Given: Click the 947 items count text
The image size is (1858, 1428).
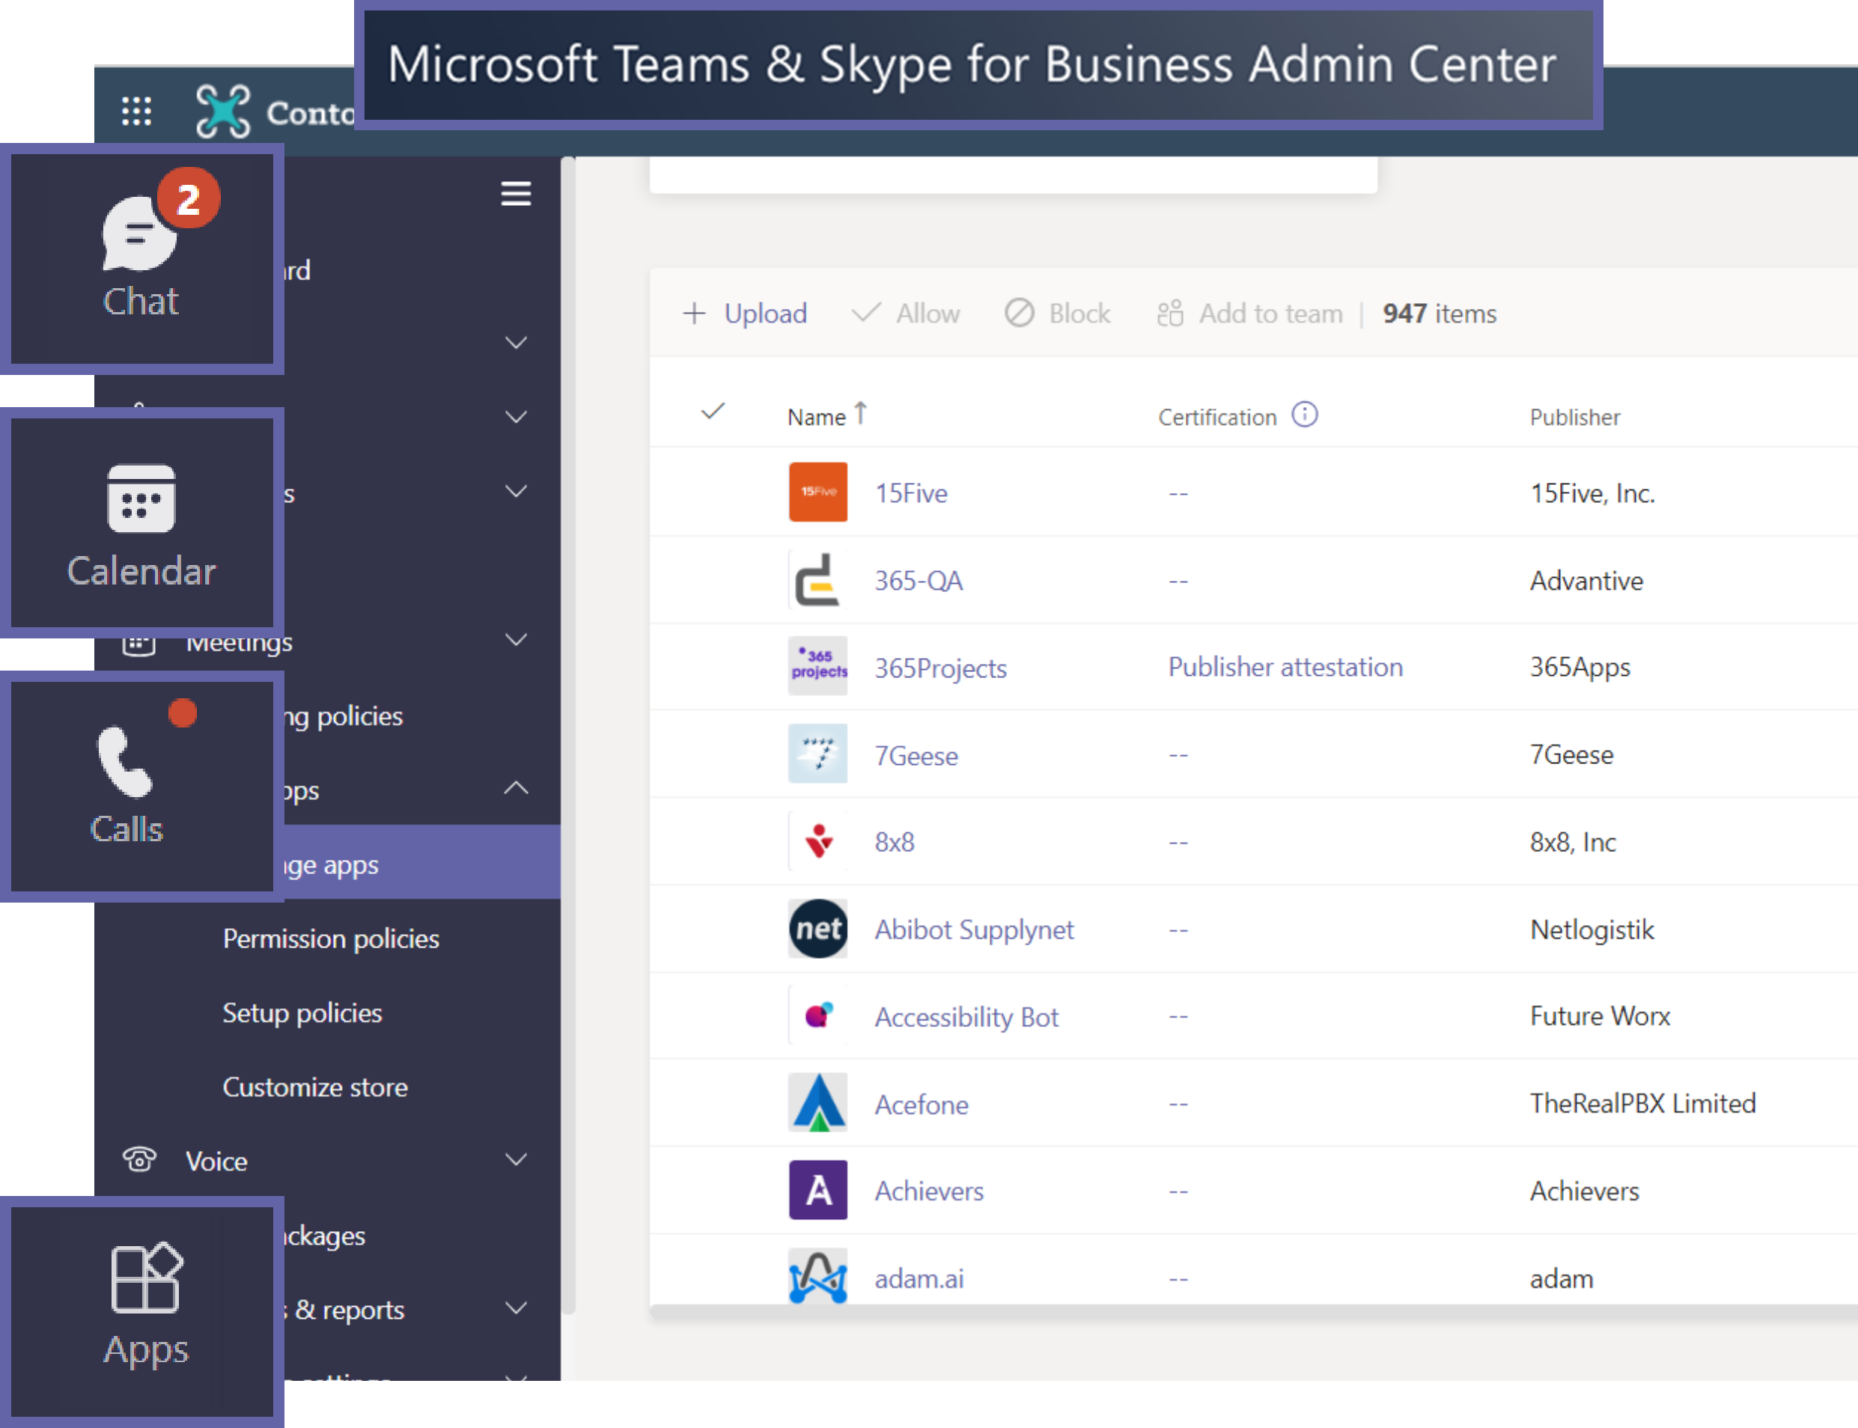Looking at the screenshot, I should point(1439,313).
